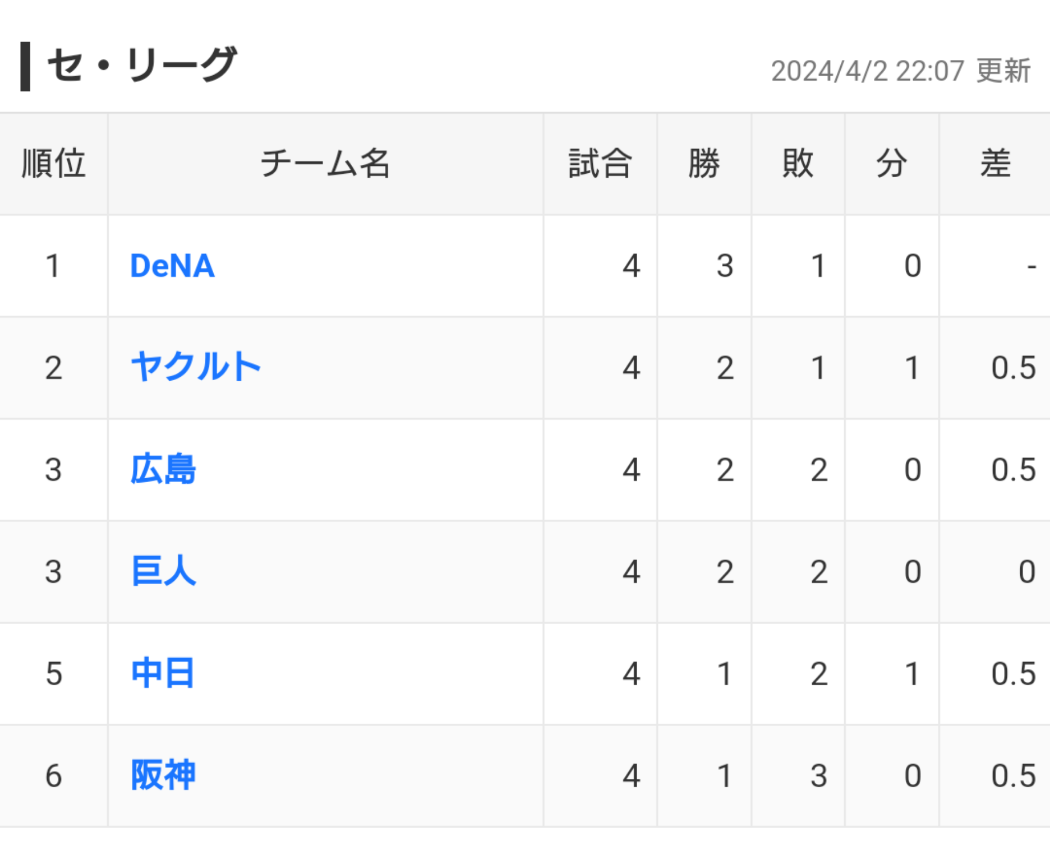Click the 試合 column header
Image resolution: width=1050 pixels, height=855 pixels.
pyautogui.click(x=600, y=164)
